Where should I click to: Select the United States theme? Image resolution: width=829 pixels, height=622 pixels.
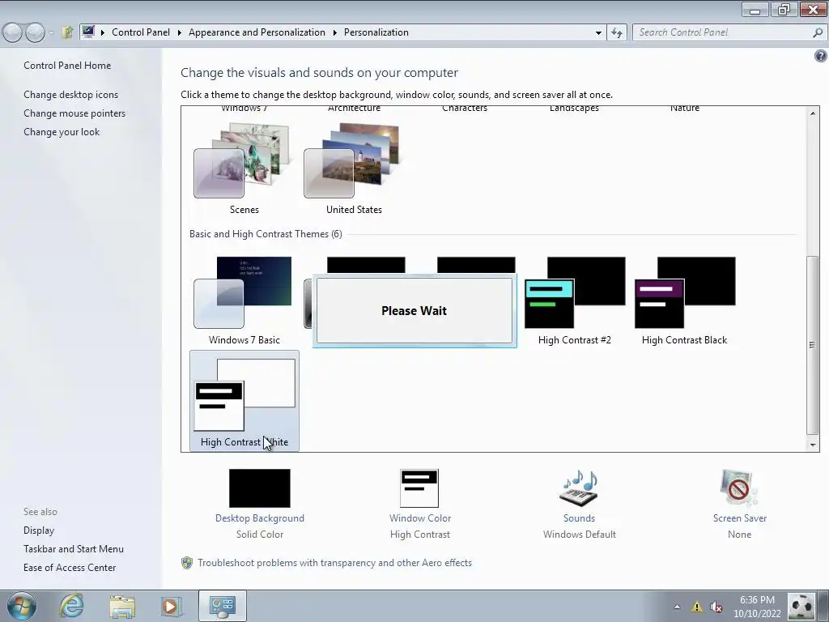[x=354, y=168]
